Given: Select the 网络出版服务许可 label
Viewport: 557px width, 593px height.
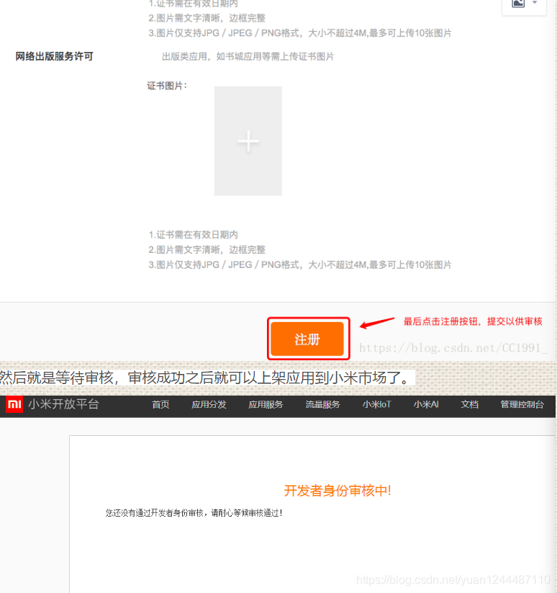Looking at the screenshot, I should tap(55, 56).
